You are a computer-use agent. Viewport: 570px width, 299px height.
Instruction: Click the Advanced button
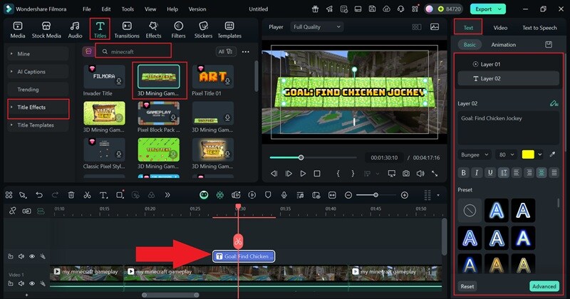pos(544,286)
